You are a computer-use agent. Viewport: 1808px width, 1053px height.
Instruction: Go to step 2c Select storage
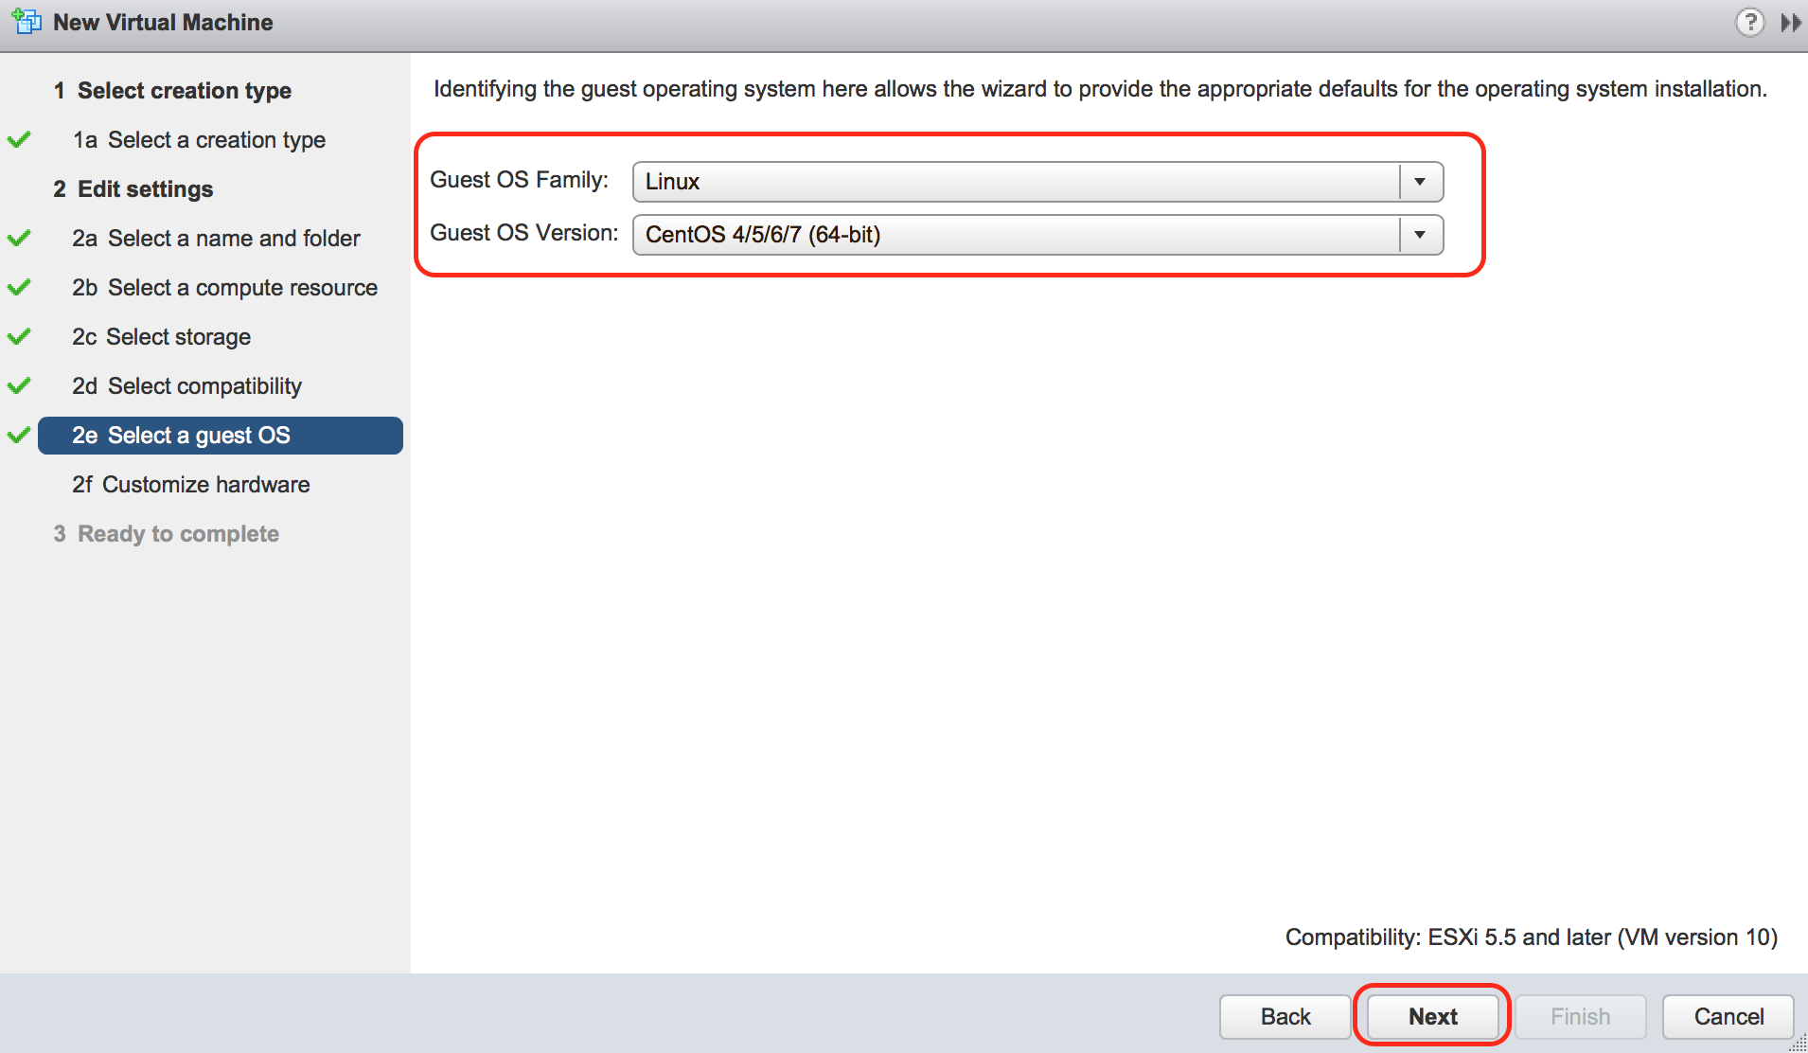pyautogui.click(x=161, y=337)
